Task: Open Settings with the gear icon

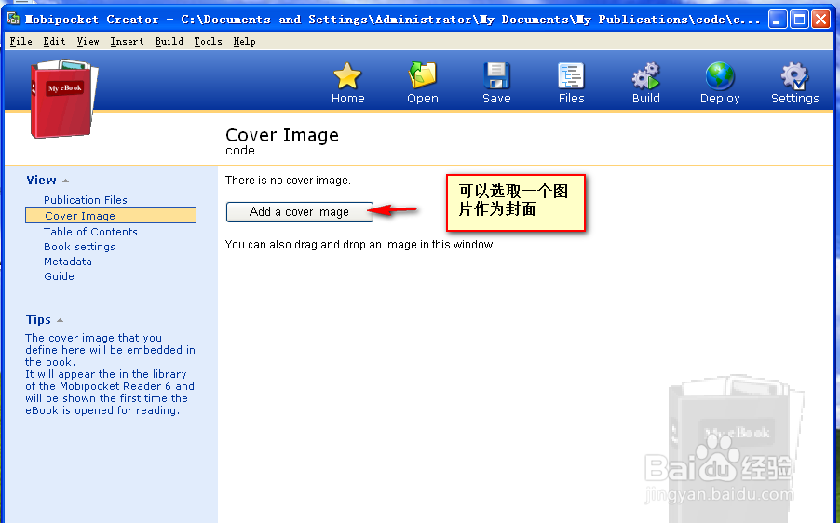Action: (794, 75)
